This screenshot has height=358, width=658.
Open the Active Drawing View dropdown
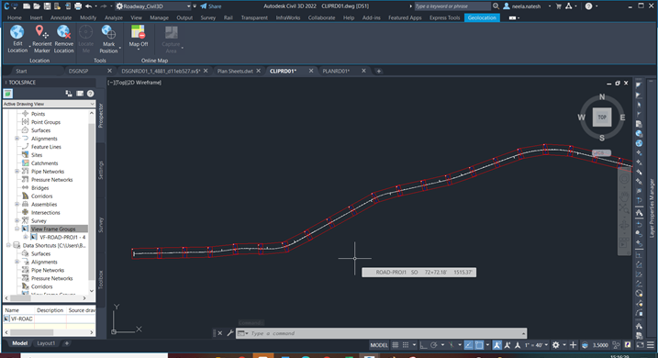coord(50,104)
